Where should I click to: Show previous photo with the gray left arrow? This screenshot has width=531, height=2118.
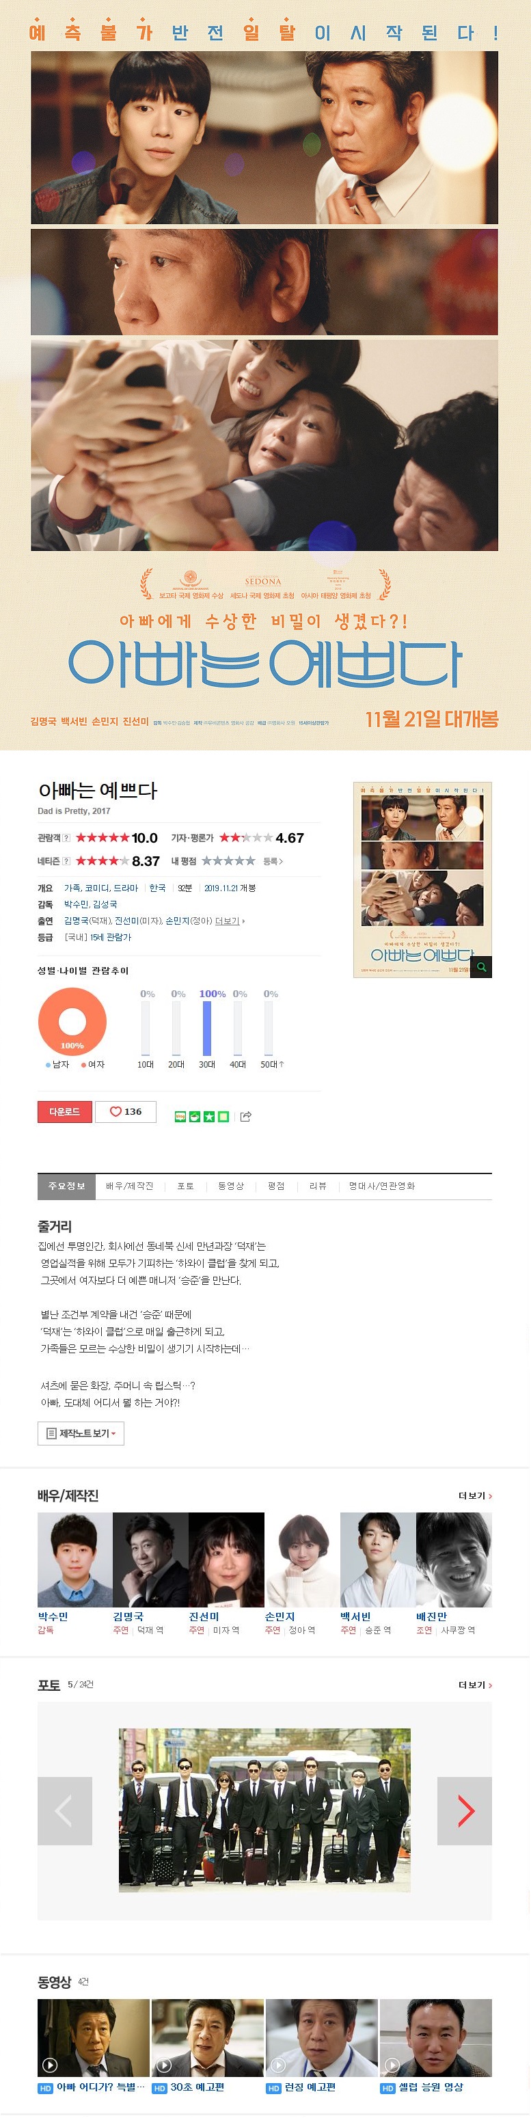click(x=65, y=1811)
